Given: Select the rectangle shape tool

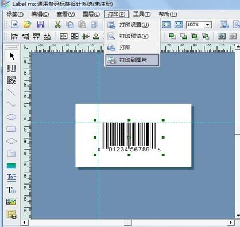Looking at the screenshot, I should [11, 129].
